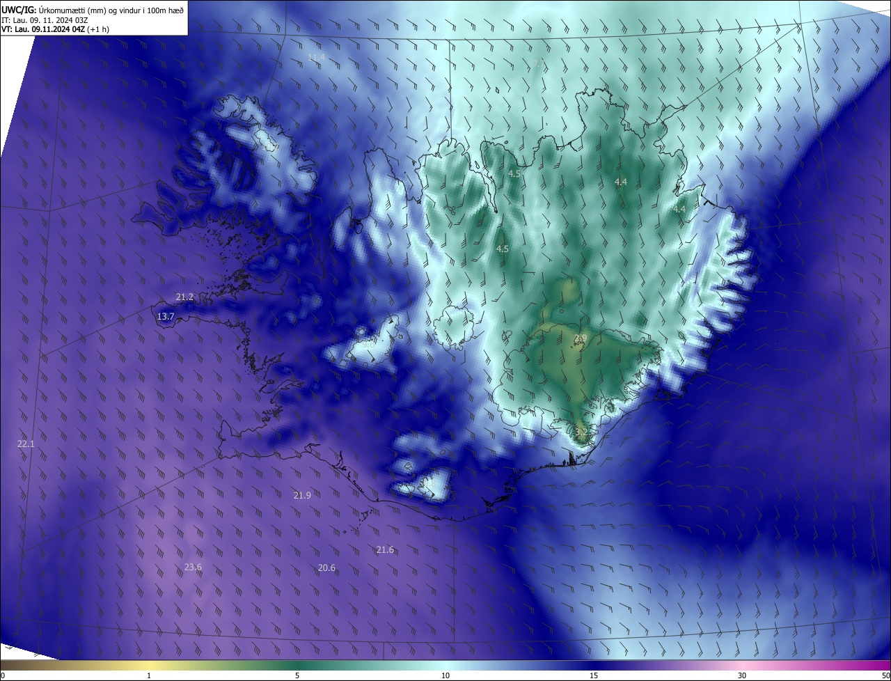Click the 2.9 value label on the glacier
The image size is (891, 681).
pyautogui.click(x=581, y=338)
